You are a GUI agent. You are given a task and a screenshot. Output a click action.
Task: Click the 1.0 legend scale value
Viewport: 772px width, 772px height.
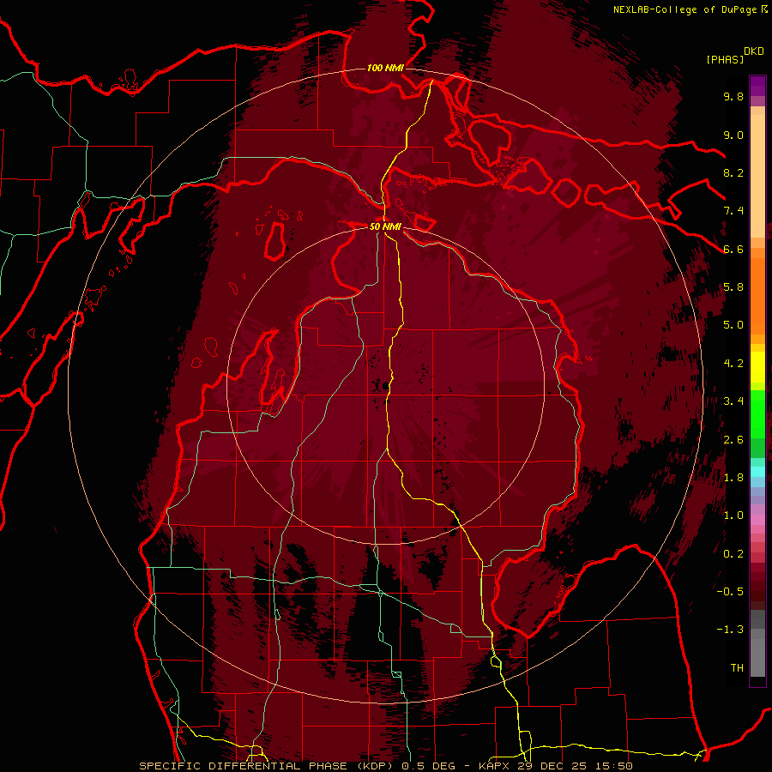[x=733, y=516]
